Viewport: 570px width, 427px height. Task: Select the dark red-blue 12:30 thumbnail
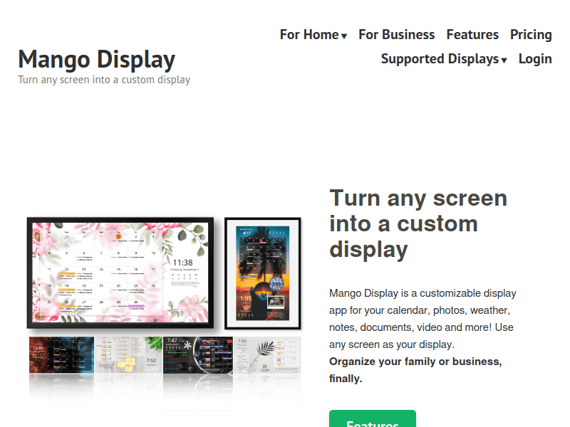pyautogui.click(x=61, y=354)
